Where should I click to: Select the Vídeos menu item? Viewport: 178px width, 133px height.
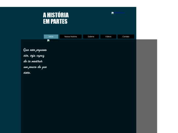(x=108, y=37)
